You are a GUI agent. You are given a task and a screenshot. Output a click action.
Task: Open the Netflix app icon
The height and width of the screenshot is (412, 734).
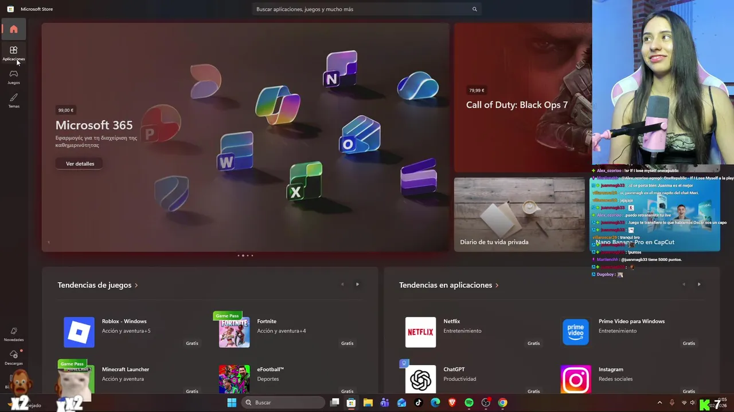pos(420,332)
